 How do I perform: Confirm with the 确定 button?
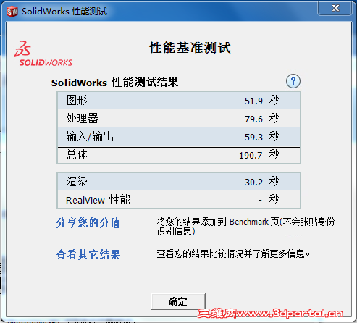178,301
